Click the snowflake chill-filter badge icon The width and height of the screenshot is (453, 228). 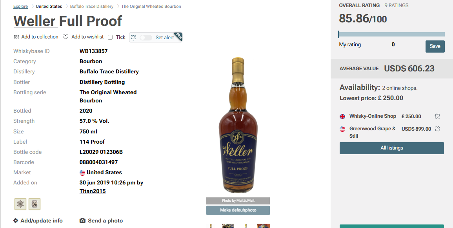(x=20, y=204)
